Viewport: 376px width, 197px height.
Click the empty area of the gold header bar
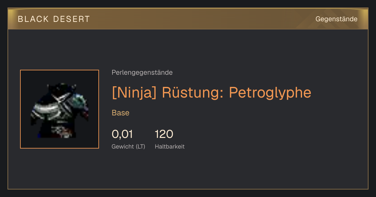tap(201, 19)
